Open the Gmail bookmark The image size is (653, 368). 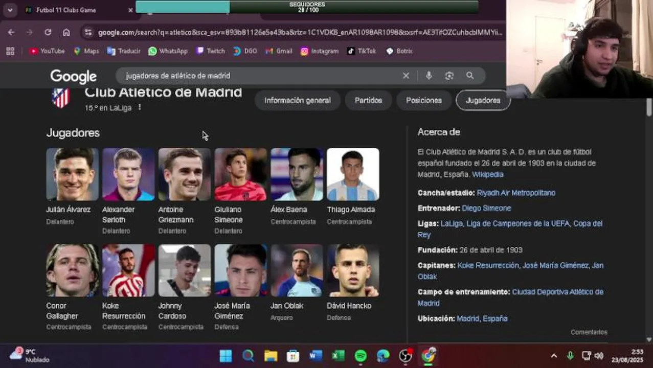279,51
